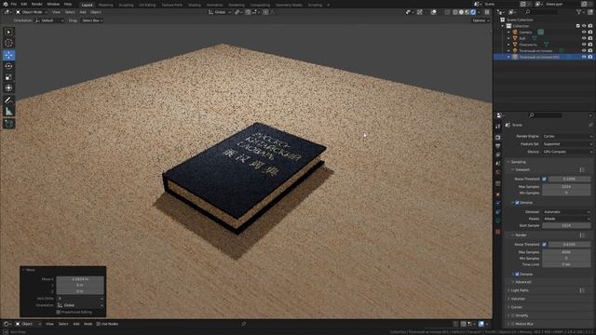Open the Select Box drag dropdown
The height and width of the screenshot is (335, 596).
click(x=92, y=20)
